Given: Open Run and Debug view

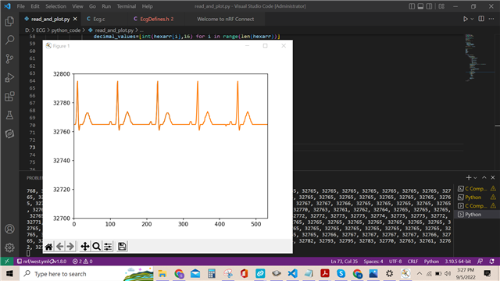Looking at the screenshot, I should coord(9,77).
